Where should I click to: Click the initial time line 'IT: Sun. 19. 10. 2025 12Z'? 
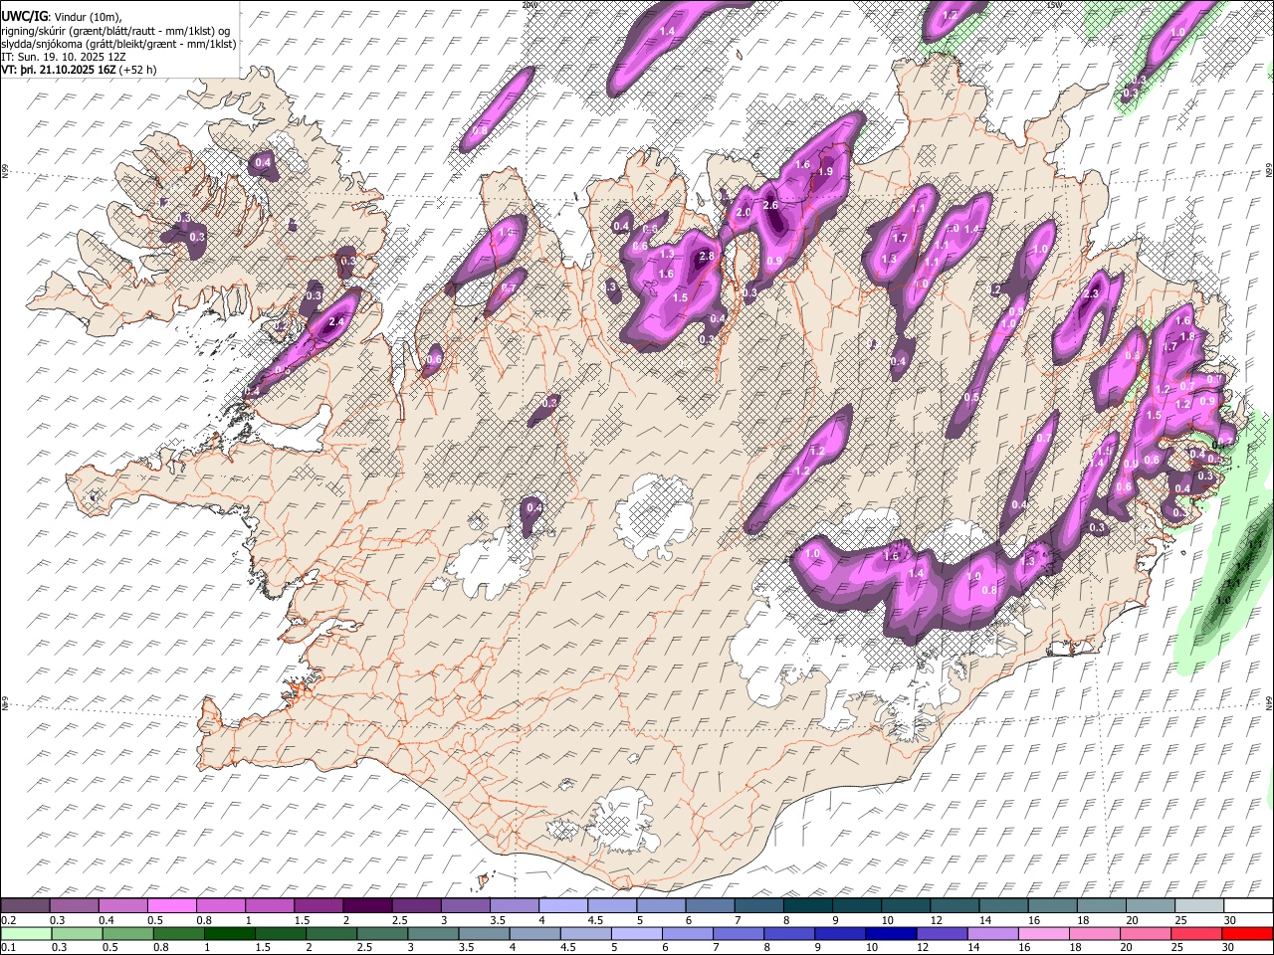64,57
